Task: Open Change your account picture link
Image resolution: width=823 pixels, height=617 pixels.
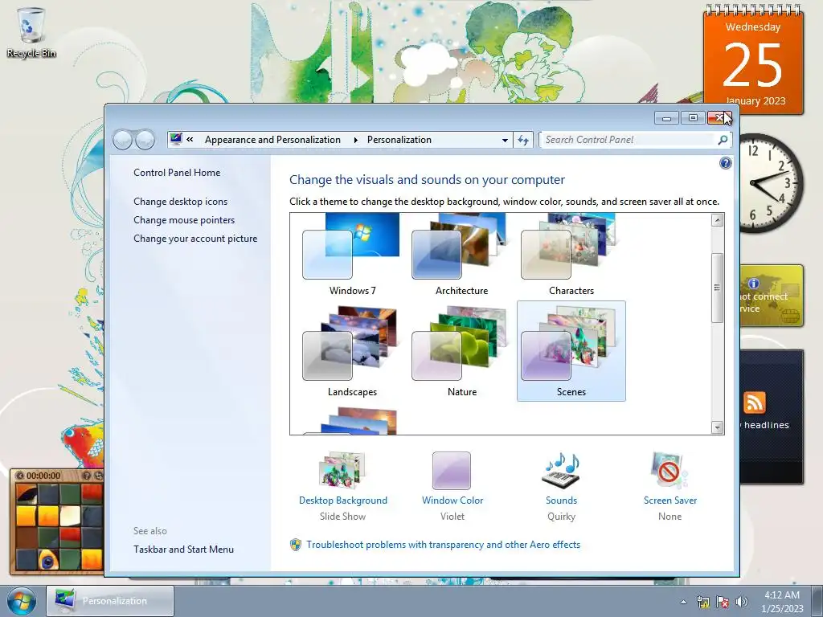Action: (195, 238)
